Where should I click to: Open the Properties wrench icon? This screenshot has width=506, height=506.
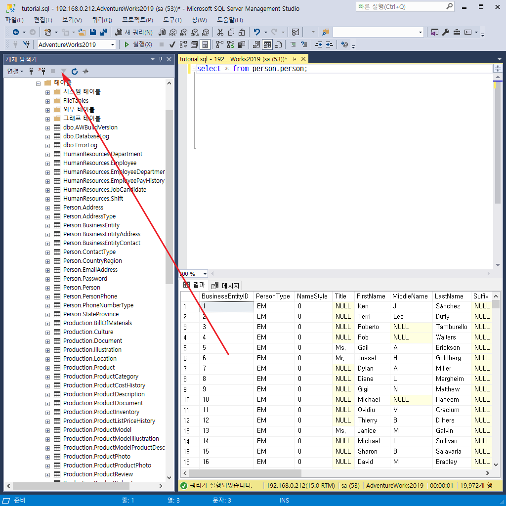(x=446, y=32)
